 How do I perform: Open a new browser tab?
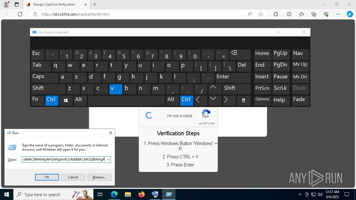pos(95,4)
